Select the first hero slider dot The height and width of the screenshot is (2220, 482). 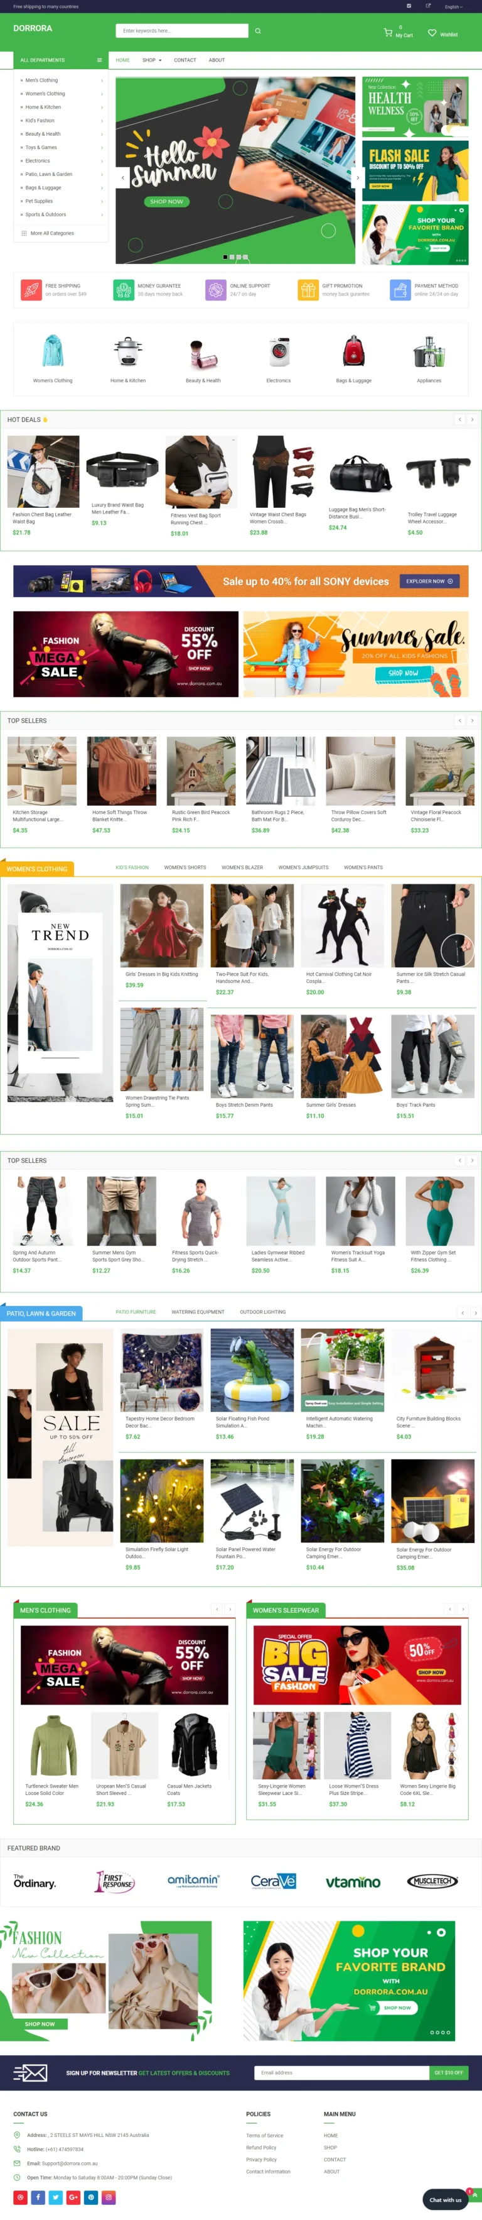(225, 257)
